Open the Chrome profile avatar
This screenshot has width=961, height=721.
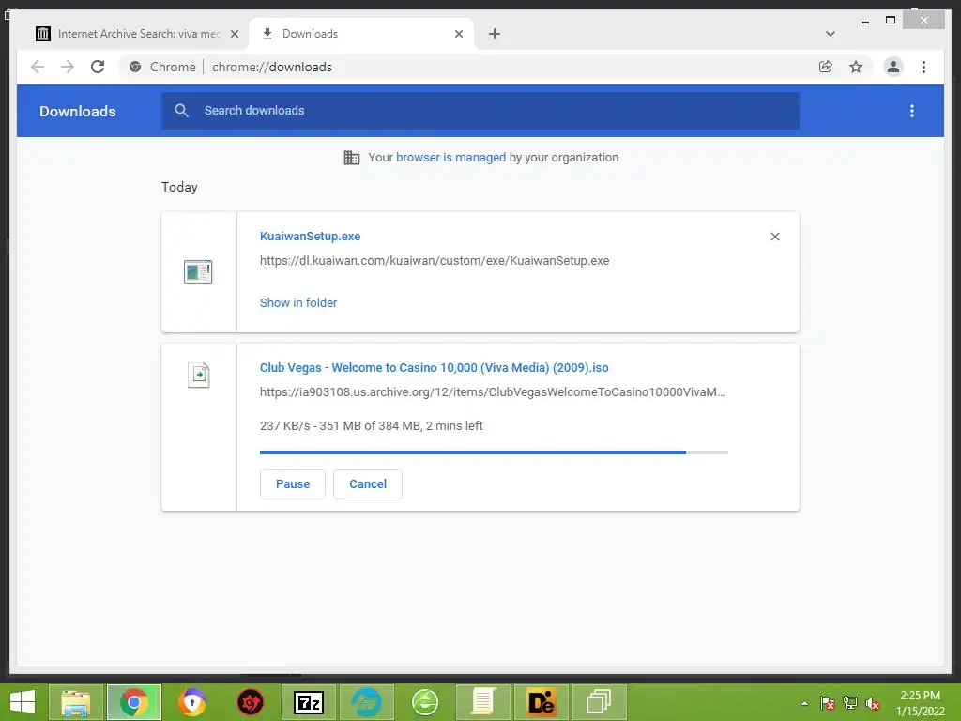tap(893, 67)
